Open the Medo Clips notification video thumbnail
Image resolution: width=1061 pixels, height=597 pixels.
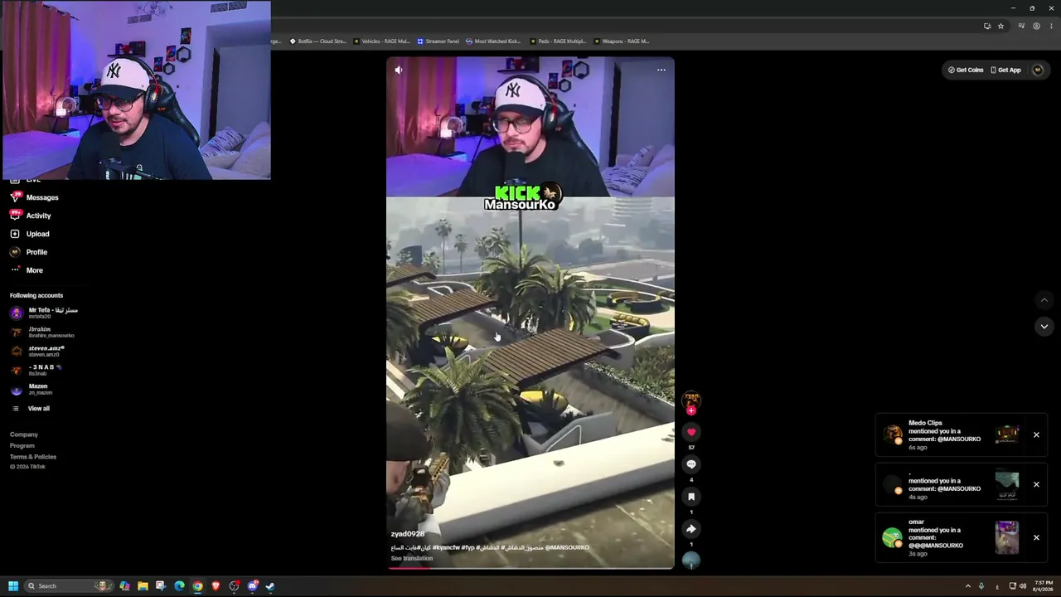(1007, 434)
